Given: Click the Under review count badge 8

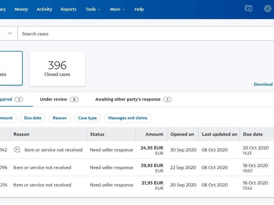Looking at the screenshot, I should 74,99.
